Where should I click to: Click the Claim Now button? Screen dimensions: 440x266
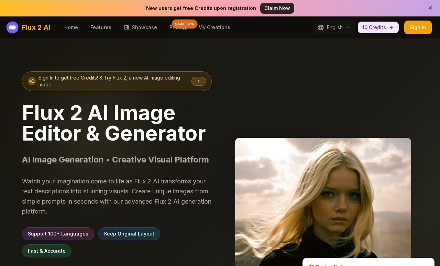[x=277, y=8]
